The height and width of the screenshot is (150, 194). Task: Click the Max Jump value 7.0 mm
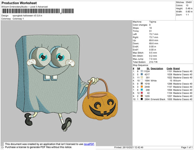coord(153,59)
